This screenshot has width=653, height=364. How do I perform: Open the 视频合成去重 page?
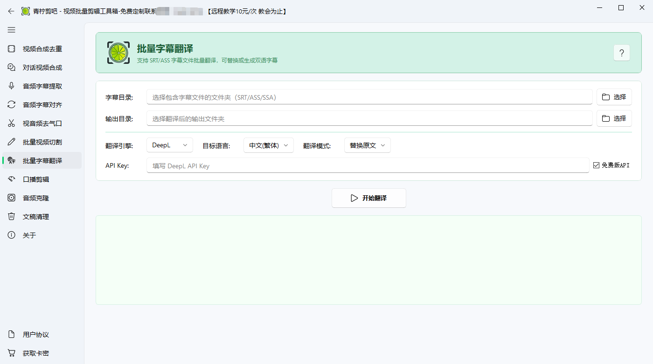pos(42,48)
